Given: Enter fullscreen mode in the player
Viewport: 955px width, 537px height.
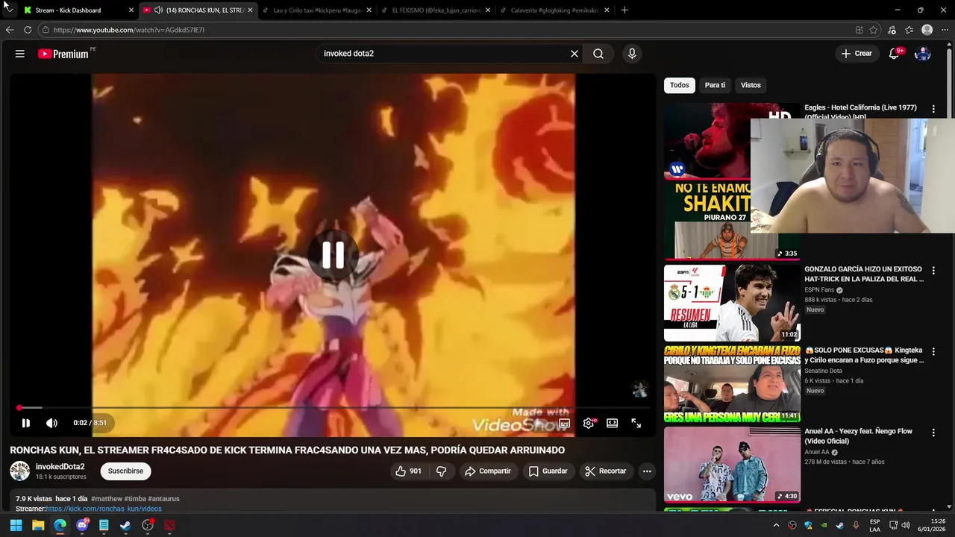Looking at the screenshot, I should [x=636, y=423].
